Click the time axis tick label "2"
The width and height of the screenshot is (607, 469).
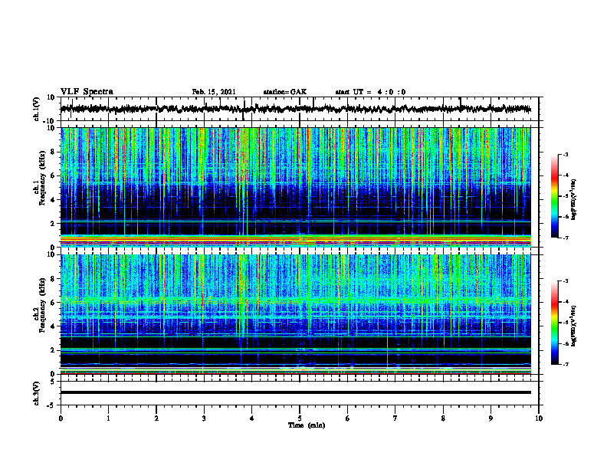pyautogui.click(x=156, y=418)
